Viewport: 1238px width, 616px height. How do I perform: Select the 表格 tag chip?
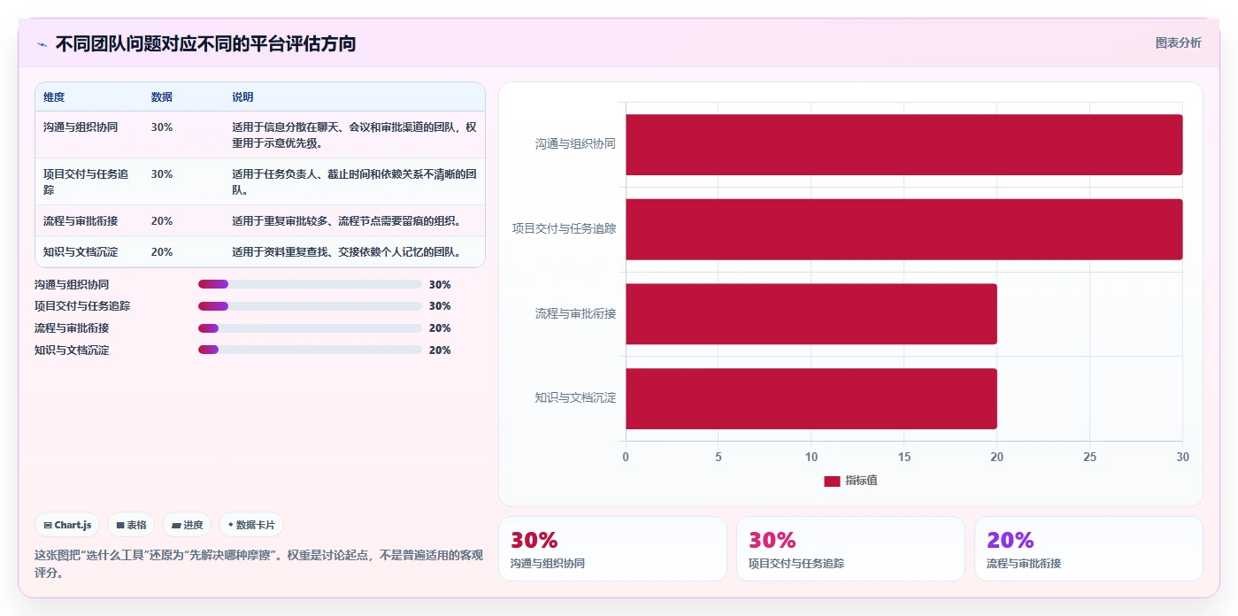coord(131,525)
